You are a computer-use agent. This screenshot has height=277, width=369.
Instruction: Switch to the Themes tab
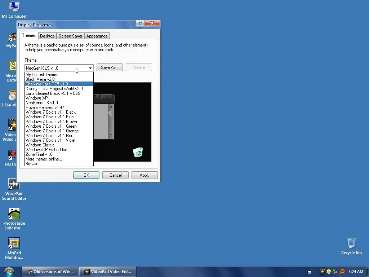coord(29,35)
